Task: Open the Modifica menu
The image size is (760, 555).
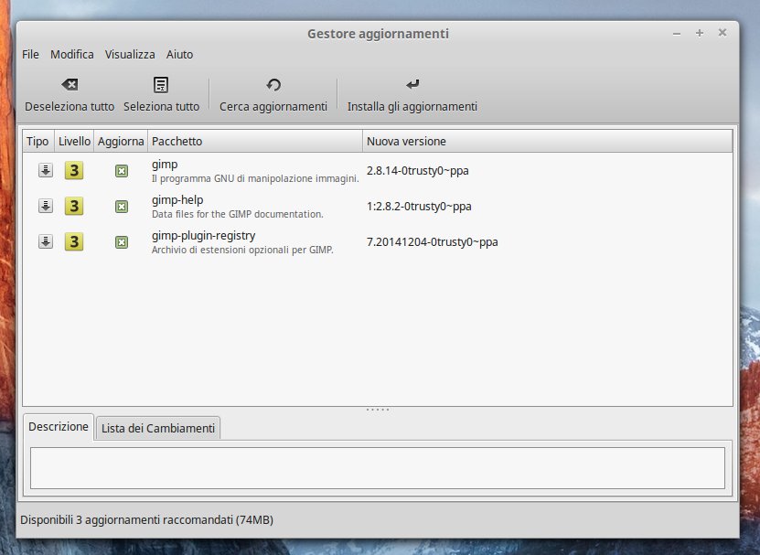Action: [x=71, y=54]
